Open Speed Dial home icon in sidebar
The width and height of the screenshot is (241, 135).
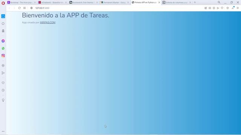(x=3, y=24)
